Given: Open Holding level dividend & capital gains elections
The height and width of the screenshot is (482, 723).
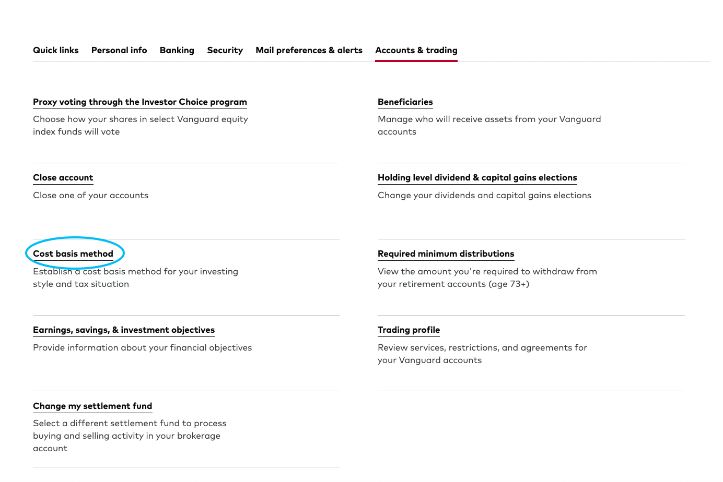Looking at the screenshot, I should (477, 177).
